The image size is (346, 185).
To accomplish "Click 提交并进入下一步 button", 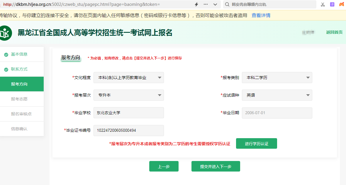I will (x=216, y=166).
